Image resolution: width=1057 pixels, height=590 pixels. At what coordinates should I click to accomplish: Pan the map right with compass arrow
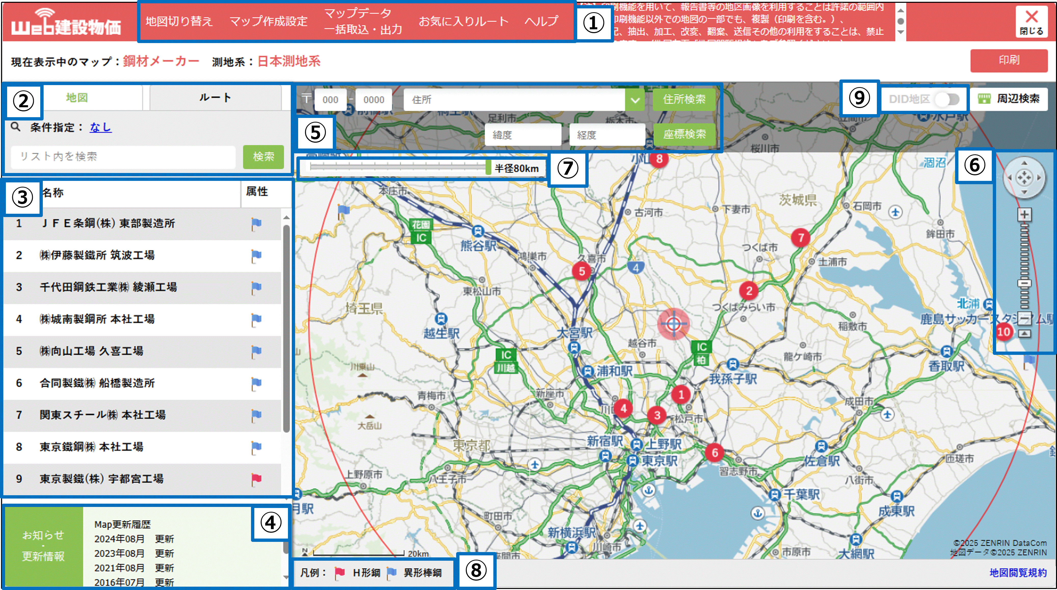click(1039, 178)
